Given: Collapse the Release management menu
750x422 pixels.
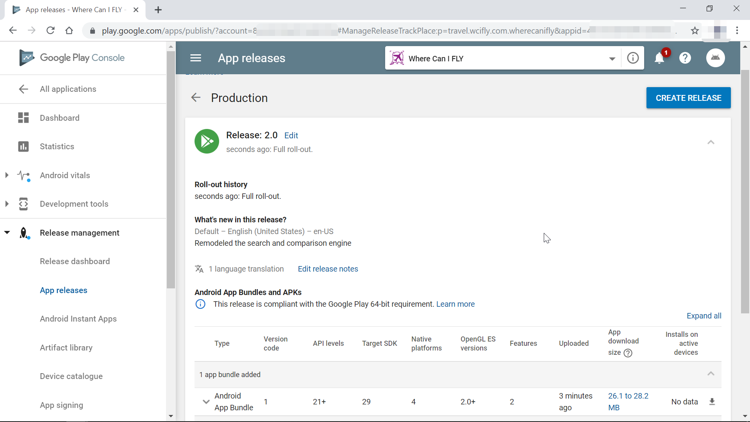Looking at the screenshot, I should coord(7,232).
